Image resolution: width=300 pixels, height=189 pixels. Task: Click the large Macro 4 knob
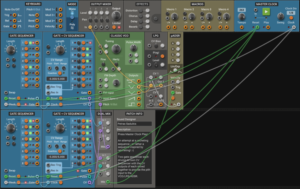(226, 17)
